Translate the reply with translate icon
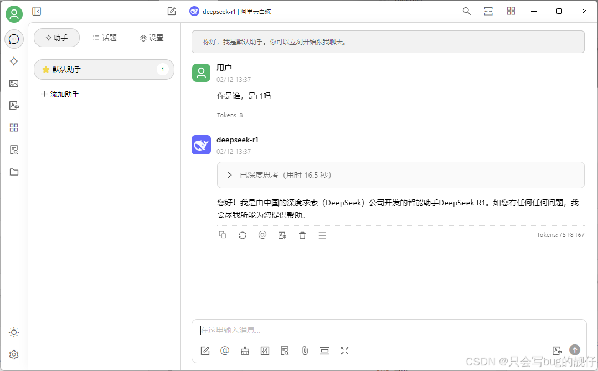Image resolution: width=598 pixels, height=371 pixels. coord(282,235)
